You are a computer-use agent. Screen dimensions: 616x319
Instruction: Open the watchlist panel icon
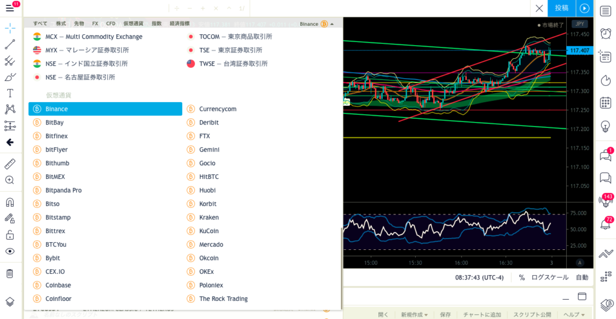coord(605,9)
